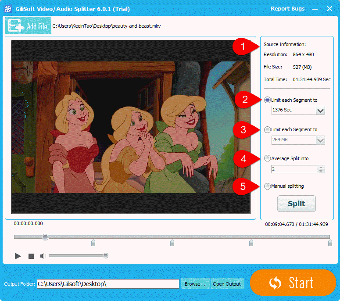
Task: Select the Manual splitting option
Action: [267, 186]
